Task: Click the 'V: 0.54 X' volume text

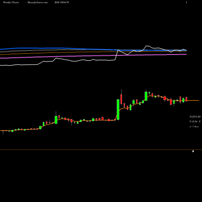Action: click(195, 122)
